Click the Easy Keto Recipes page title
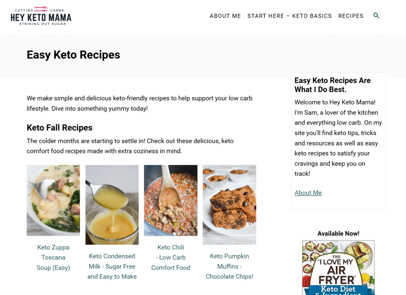 pos(73,55)
